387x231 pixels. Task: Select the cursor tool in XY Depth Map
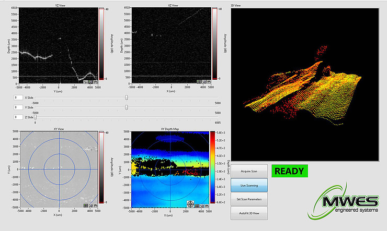[197, 206]
